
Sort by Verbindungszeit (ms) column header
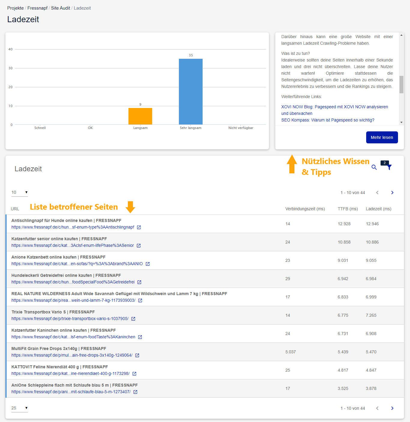pyautogui.click(x=305, y=209)
